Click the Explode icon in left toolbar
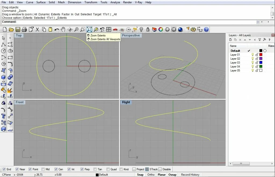Screen dimensions: 275x177 pyautogui.click(x=10, y=90)
